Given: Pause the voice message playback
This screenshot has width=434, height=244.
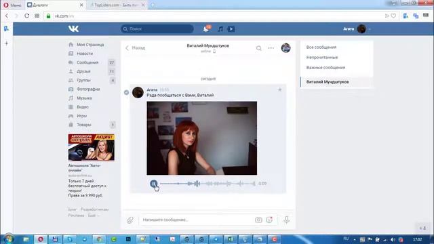Looking at the screenshot, I should coord(154,184).
